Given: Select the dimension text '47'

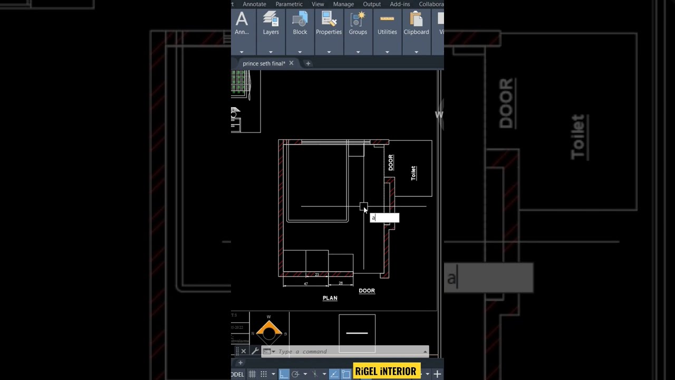Looking at the screenshot, I should coord(306,284).
